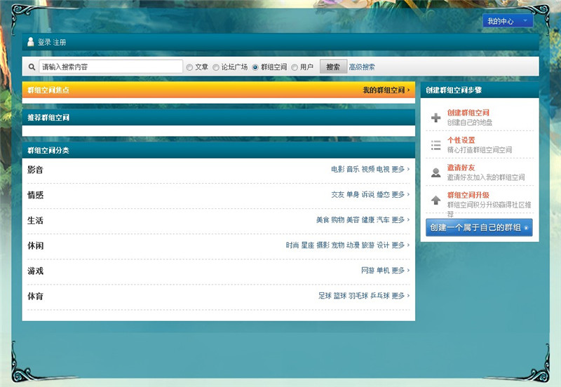Image resolution: width=561 pixels, height=387 pixels.
Task: Click the 群组空间升级 link
Action: (468, 195)
